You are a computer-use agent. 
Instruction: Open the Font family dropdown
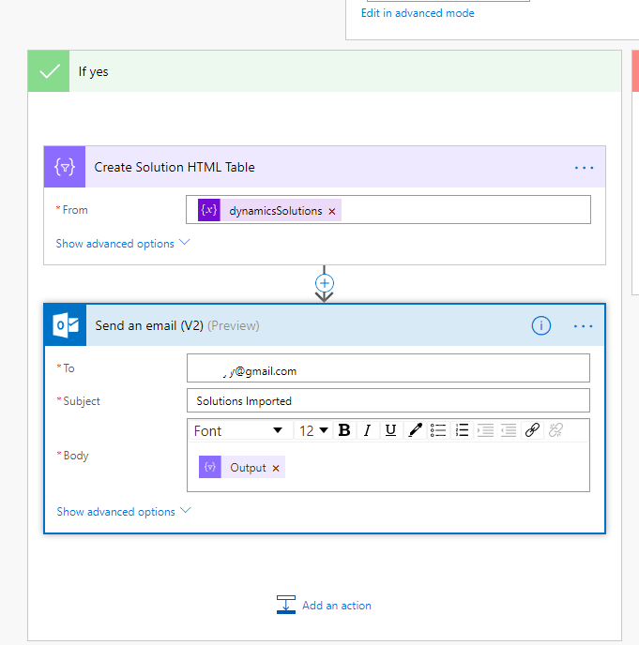pos(238,430)
